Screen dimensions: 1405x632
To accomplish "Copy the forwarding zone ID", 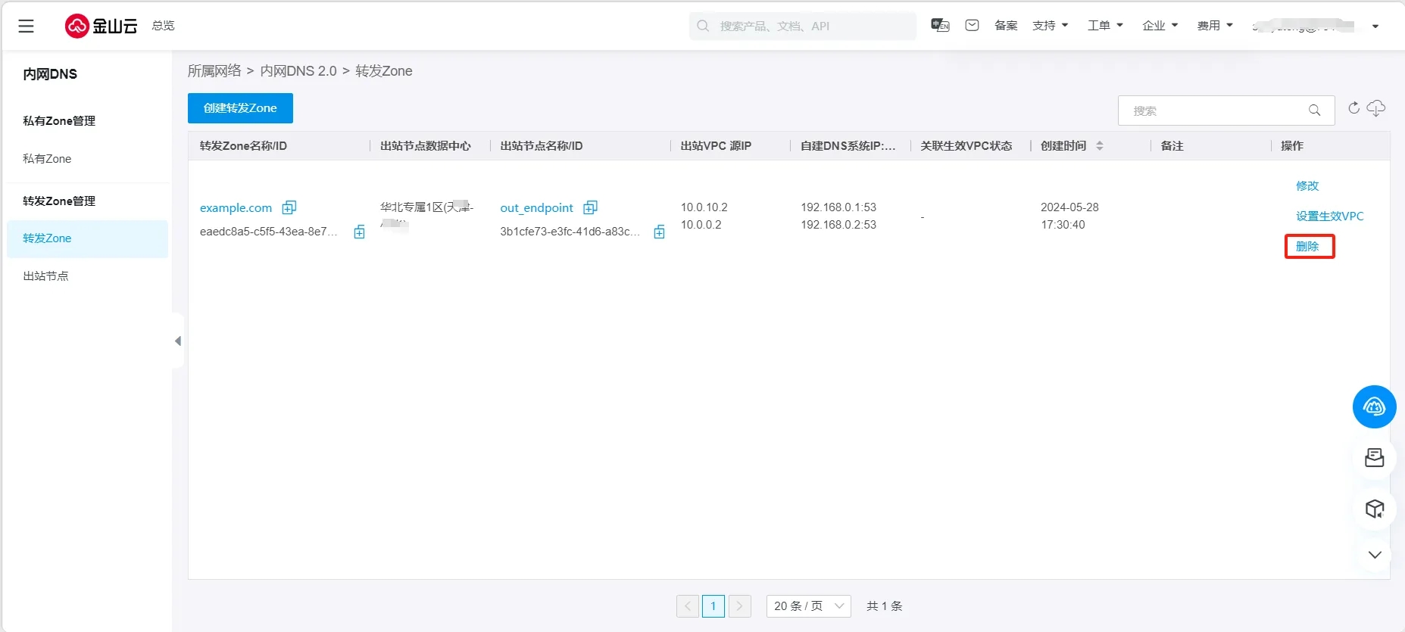I will point(359,232).
